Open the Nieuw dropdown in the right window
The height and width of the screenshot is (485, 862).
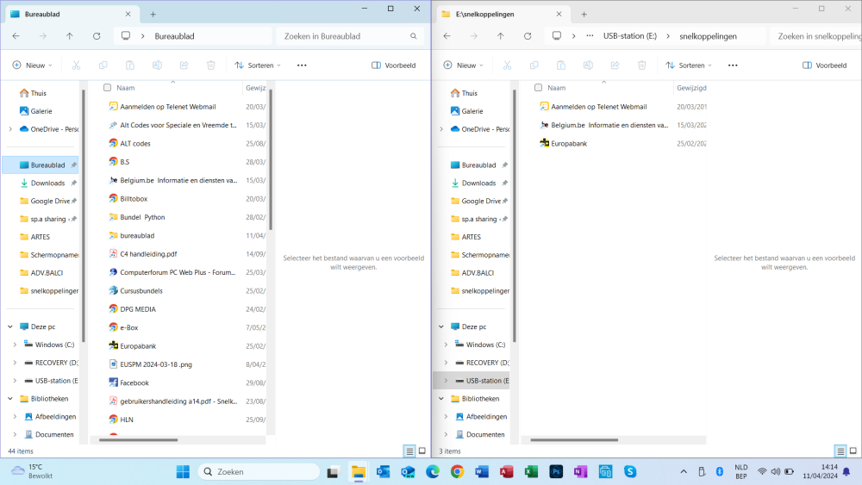465,65
